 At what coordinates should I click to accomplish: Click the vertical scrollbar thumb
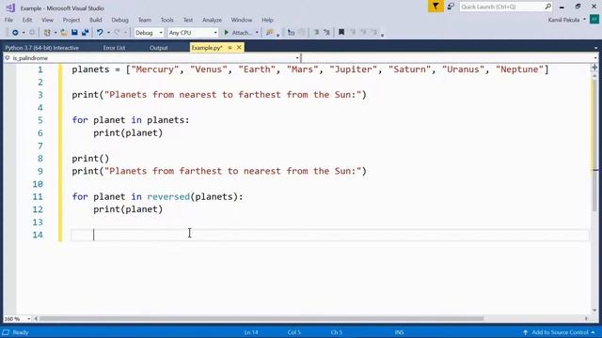594,145
